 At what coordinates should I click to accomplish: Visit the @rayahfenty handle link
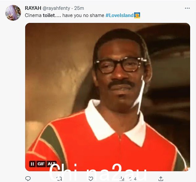(x=56, y=8)
